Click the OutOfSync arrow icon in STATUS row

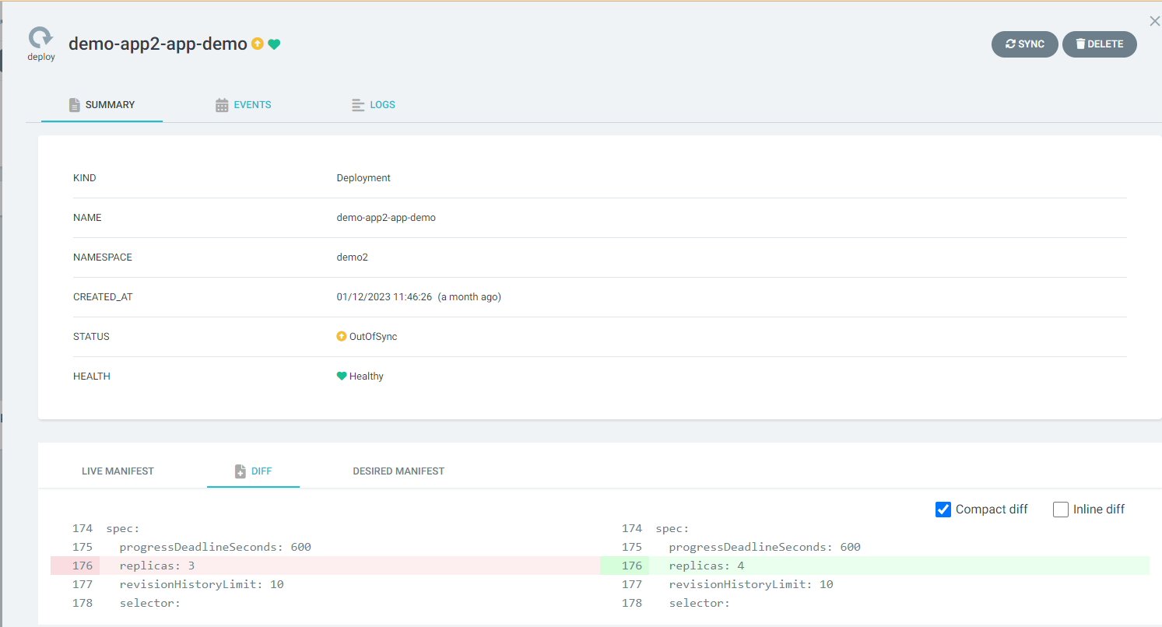341,337
